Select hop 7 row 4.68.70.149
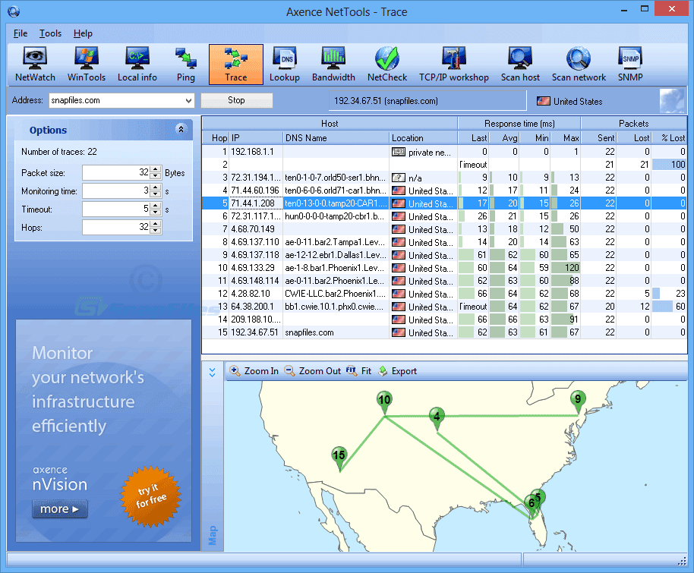Viewport: 694px width, 573px height. point(444,229)
